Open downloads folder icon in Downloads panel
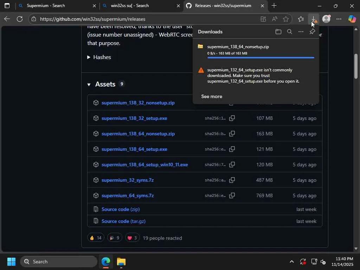The width and height of the screenshot is (360, 270). tap(278, 32)
